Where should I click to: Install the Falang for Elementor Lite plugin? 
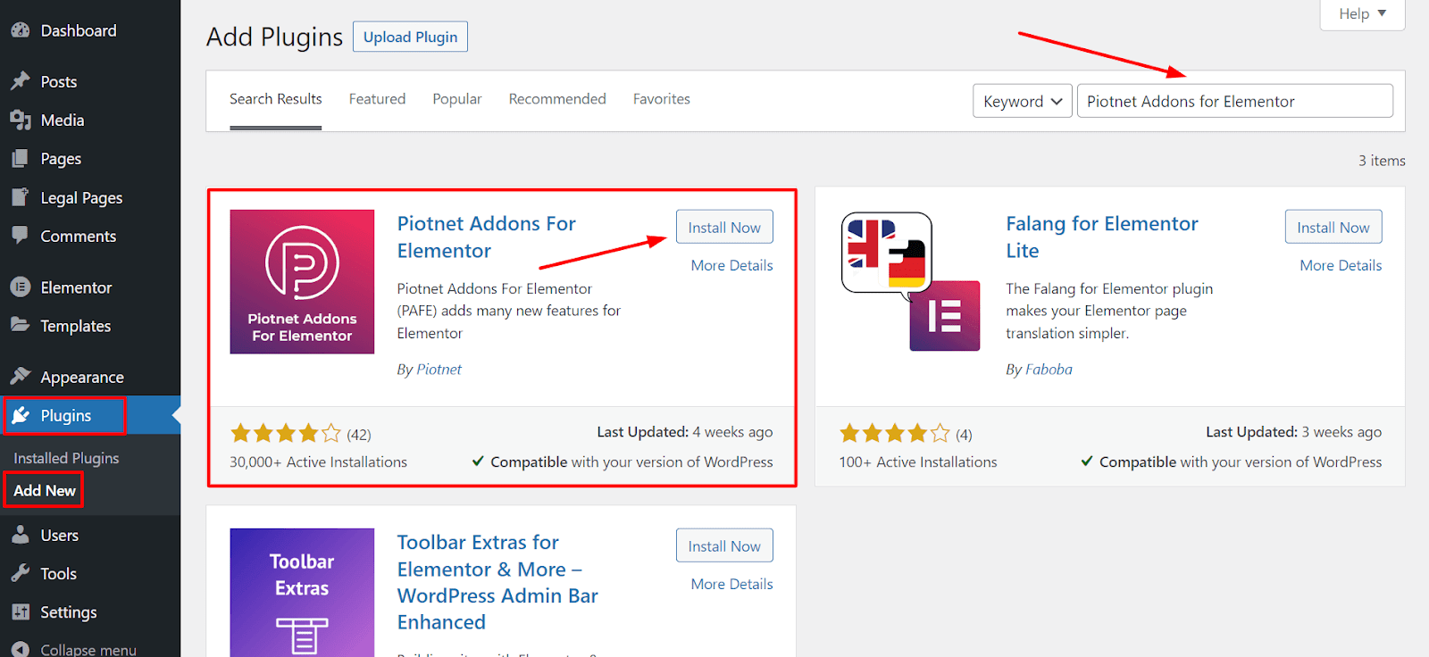click(1333, 227)
